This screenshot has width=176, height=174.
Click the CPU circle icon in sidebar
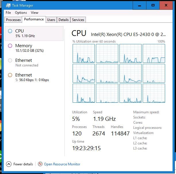[10, 31]
